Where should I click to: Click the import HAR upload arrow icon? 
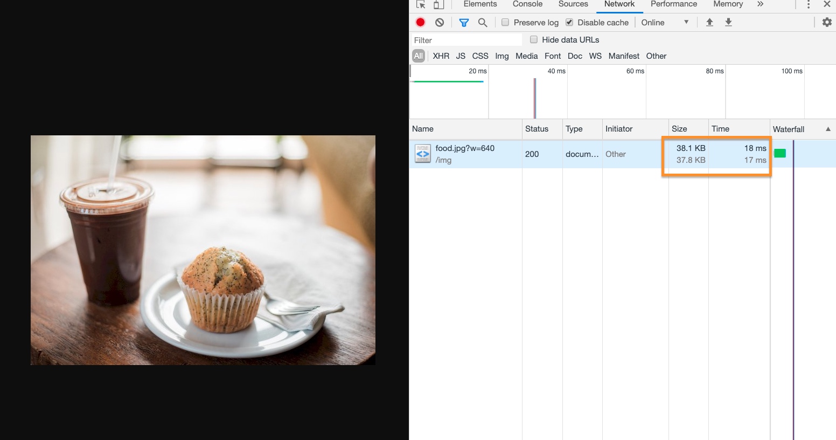[709, 22]
